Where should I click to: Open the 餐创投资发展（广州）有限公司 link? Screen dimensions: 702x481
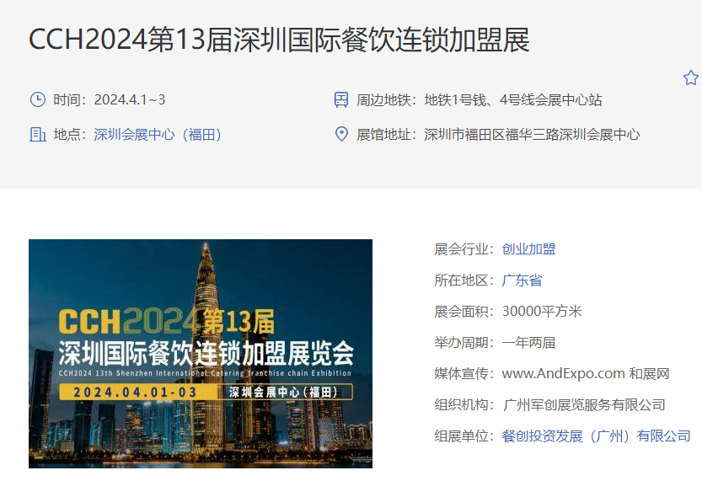tap(597, 436)
